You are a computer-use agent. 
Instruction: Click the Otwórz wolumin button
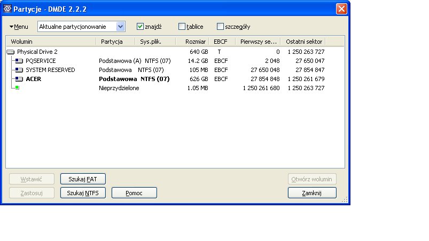[312, 179]
